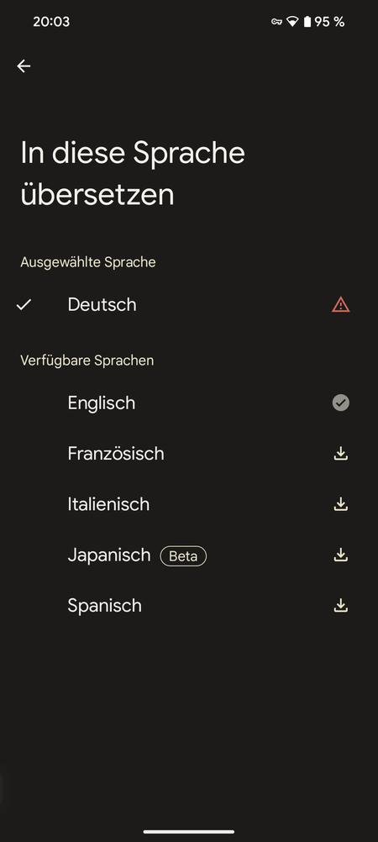Image resolution: width=378 pixels, height=842 pixels.
Task: Download the Japanisch language pack
Action: click(340, 555)
